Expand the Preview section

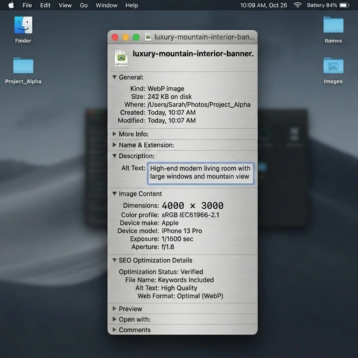click(114, 308)
